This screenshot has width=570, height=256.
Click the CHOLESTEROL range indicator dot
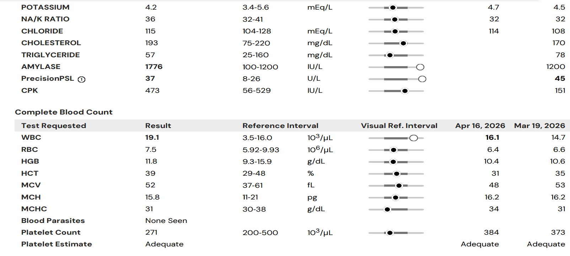coord(403,43)
